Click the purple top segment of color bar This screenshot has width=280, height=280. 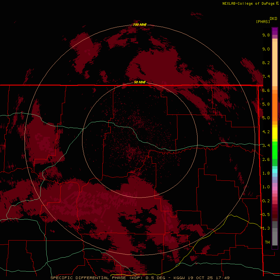pyautogui.click(x=275, y=31)
